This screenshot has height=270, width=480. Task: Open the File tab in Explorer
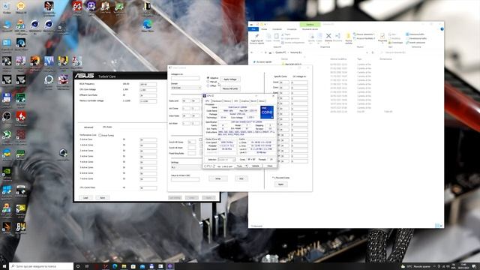[253, 29]
